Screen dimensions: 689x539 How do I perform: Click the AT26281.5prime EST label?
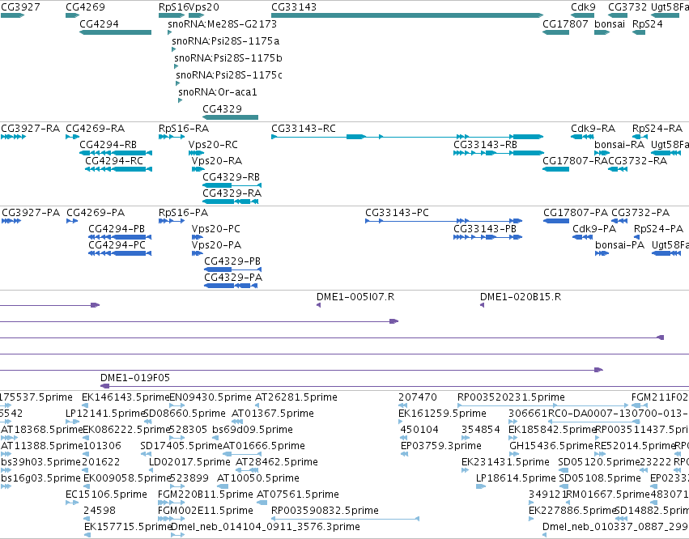(296, 397)
